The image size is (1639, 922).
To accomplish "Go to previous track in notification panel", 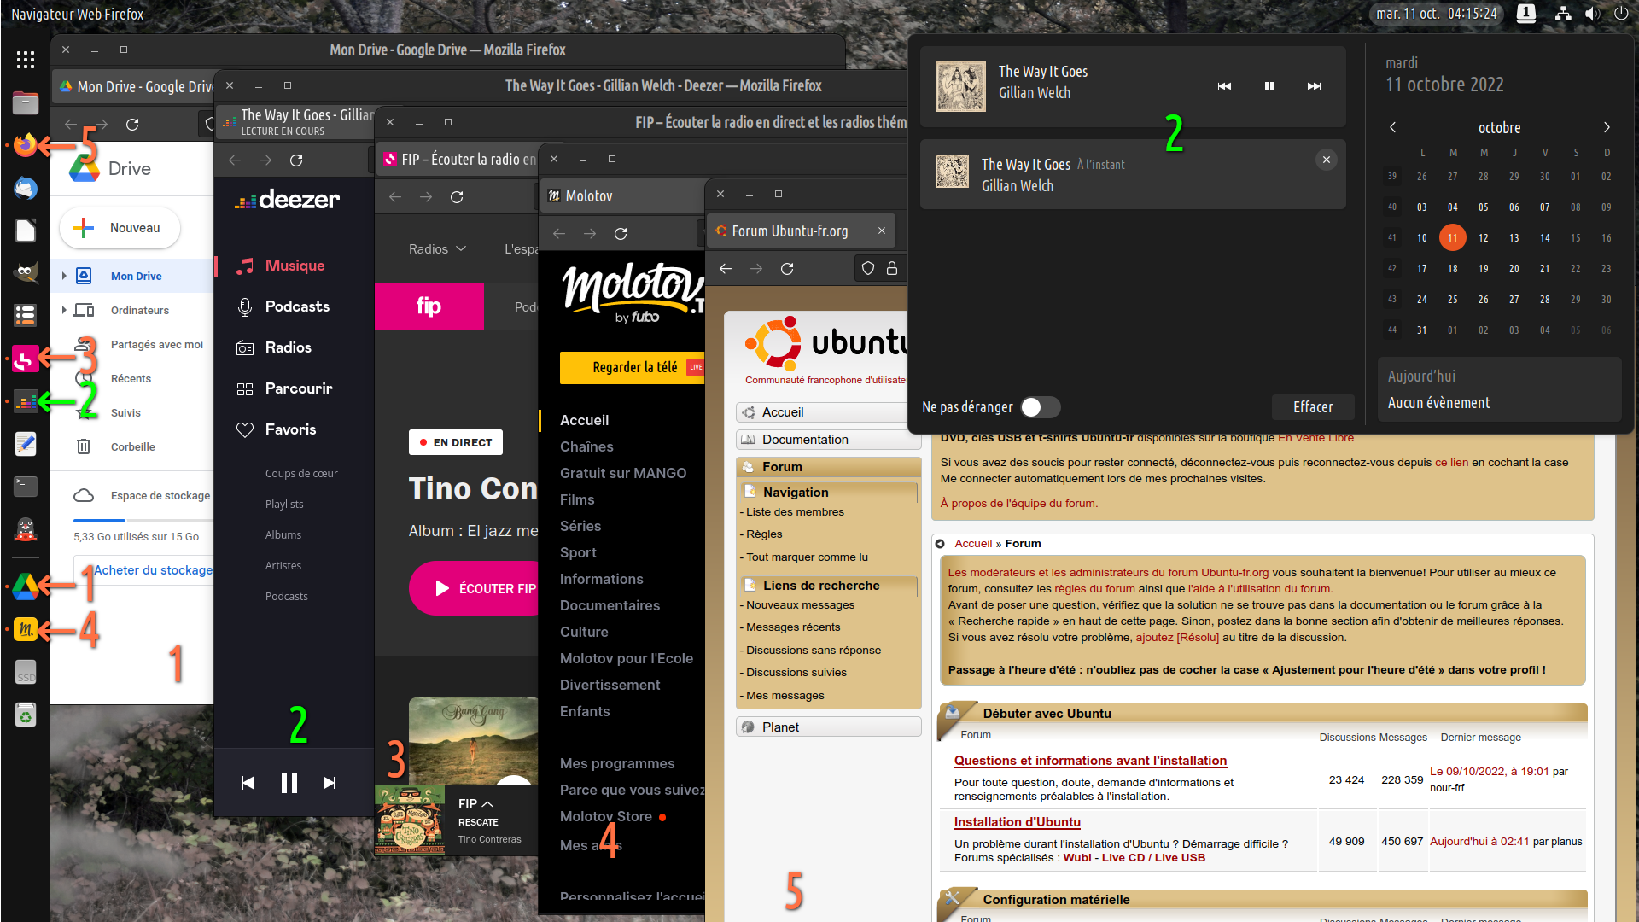I will tap(1224, 86).
